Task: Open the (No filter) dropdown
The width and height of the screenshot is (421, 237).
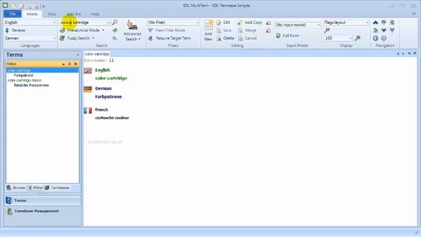Action: click(197, 22)
